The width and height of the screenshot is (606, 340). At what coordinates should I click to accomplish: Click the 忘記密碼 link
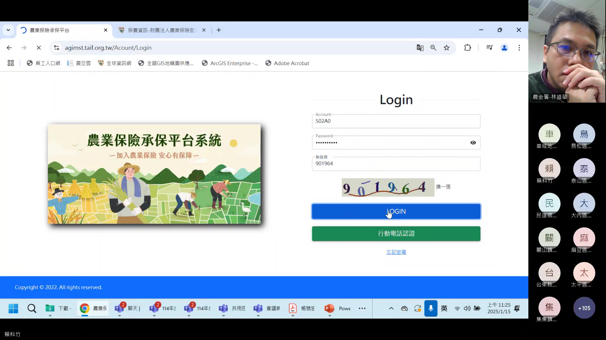[396, 252]
